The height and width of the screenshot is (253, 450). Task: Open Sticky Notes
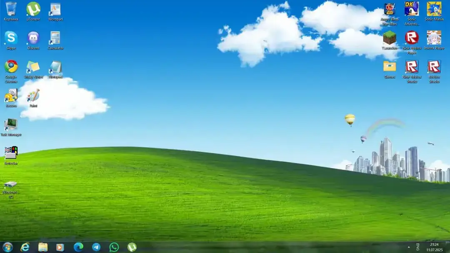[33, 67]
